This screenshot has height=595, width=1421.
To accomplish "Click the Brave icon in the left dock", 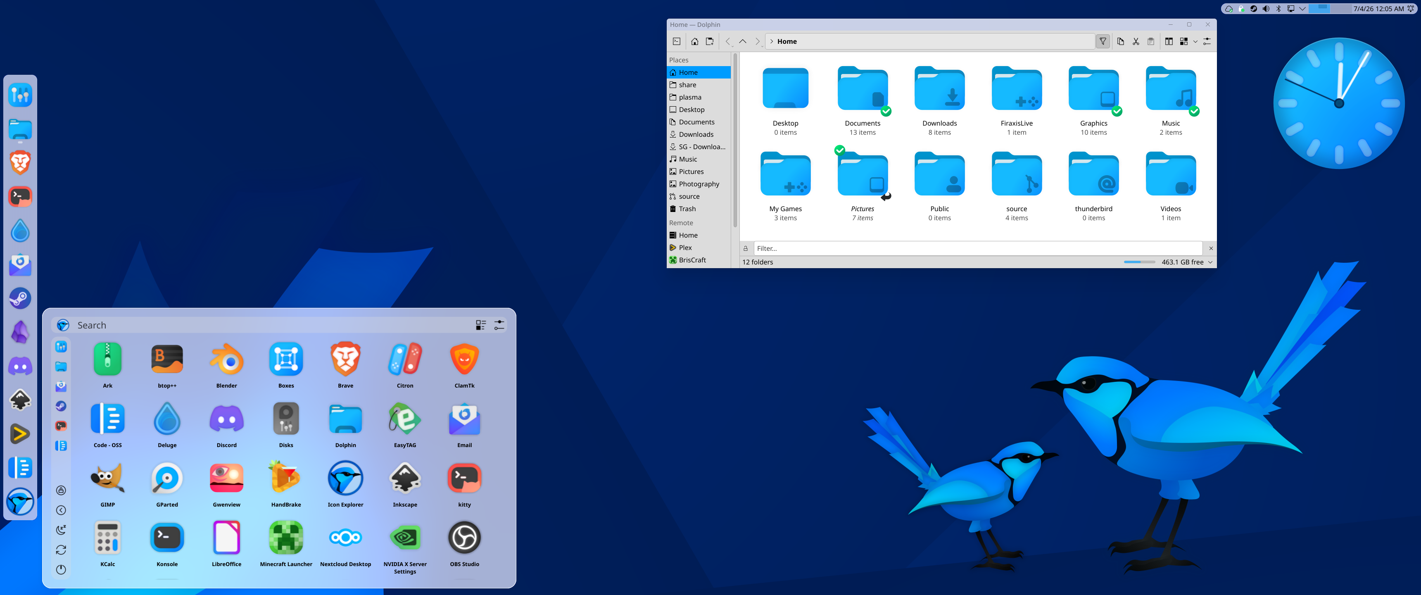I will (x=20, y=162).
